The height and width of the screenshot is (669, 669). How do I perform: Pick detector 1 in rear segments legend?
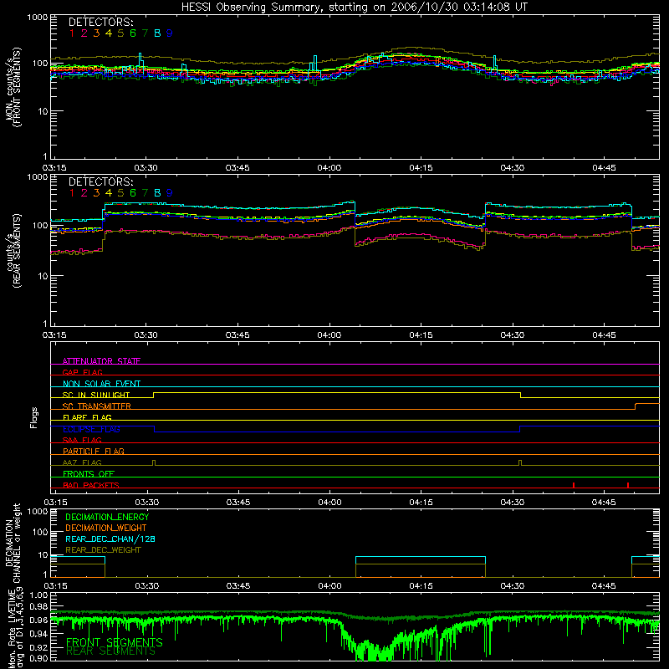coord(72,193)
